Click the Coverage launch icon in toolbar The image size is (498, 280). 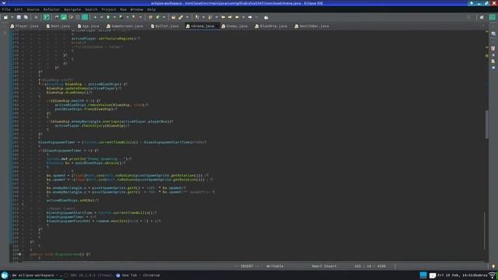coord(121,17)
